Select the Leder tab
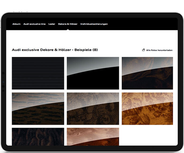This screenshot has width=184, height=153. (x=52, y=24)
